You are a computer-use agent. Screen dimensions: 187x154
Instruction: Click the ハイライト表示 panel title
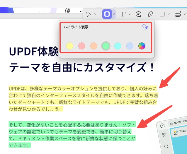tap(76, 27)
